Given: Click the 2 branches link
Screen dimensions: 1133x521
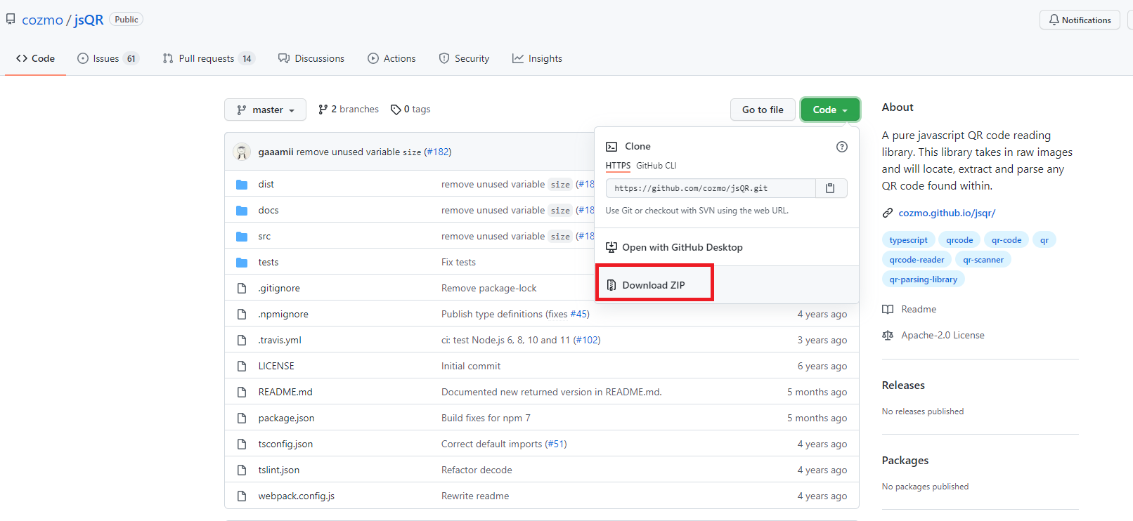Looking at the screenshot, I should point(349,110).
